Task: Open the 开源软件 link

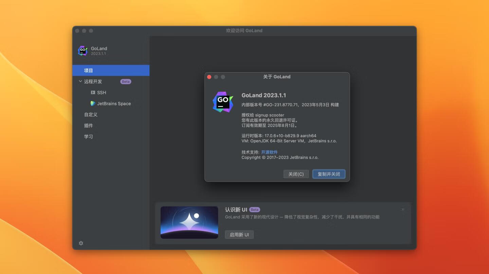Action: (269, 152)
